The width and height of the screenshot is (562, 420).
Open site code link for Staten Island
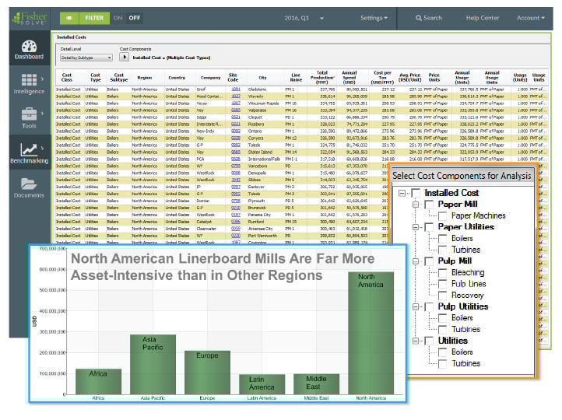click(x=236, y=152)
